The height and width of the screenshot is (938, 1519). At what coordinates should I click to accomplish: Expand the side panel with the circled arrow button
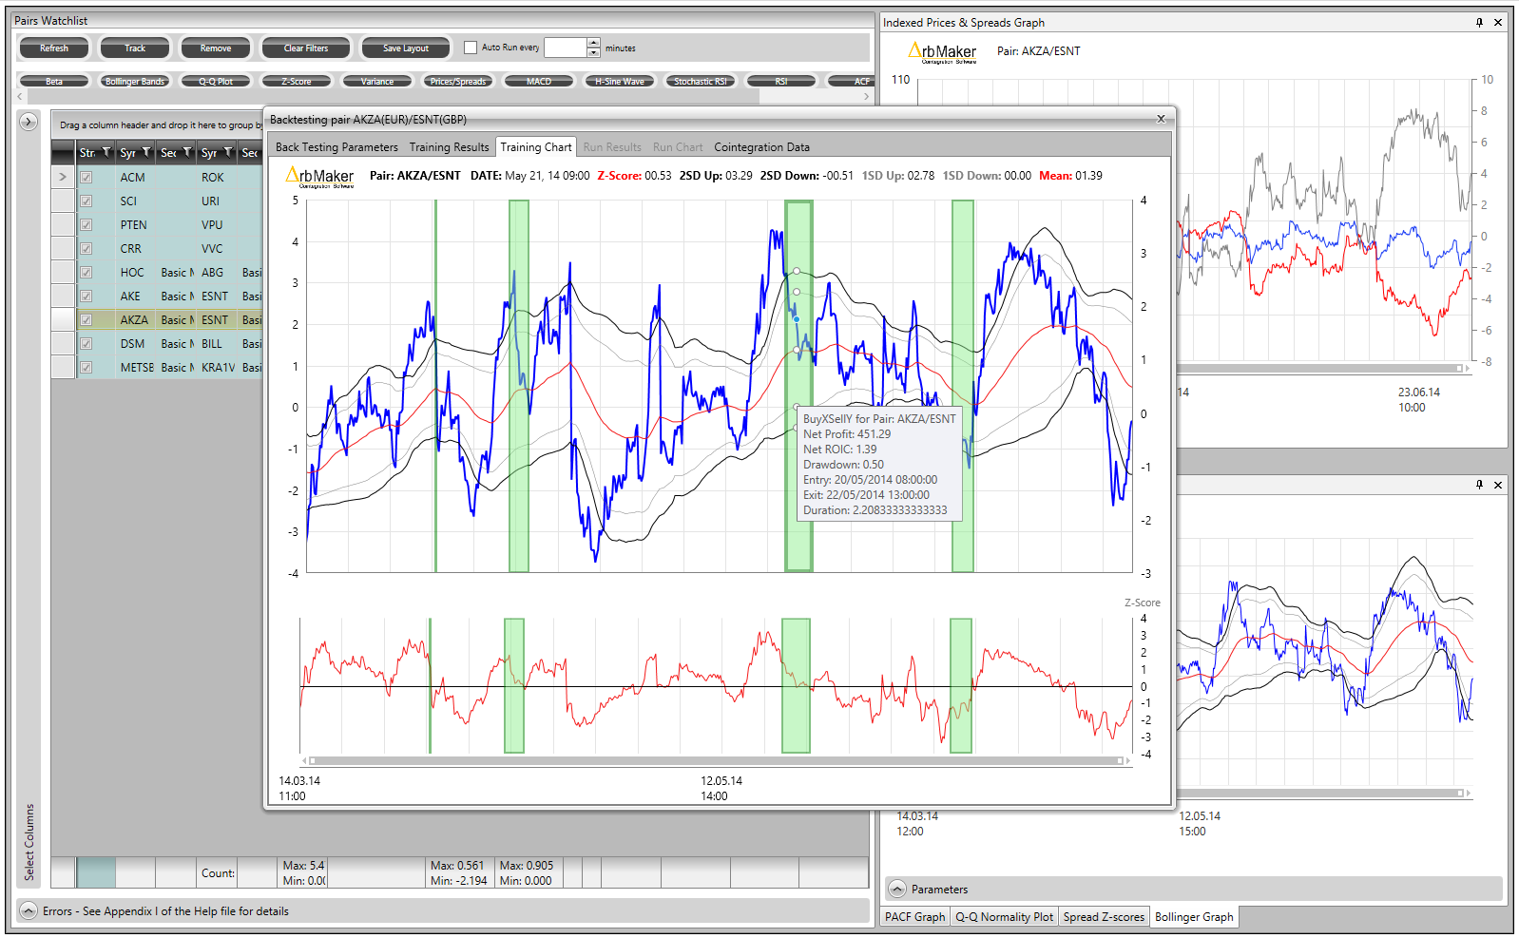pyautogui.click(x=29, y=122)
